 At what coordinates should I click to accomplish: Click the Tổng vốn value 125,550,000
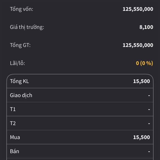pyautogui.click(x=138, y=9)
